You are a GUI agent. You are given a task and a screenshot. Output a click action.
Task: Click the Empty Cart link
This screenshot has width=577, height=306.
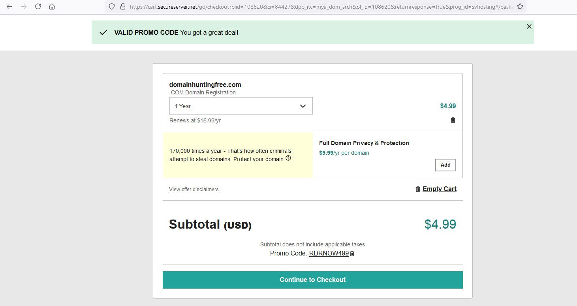pos(440,189)
